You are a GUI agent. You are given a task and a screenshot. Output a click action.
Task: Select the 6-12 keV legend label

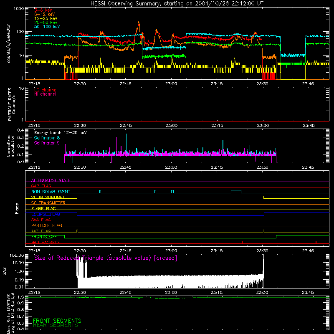point(45,14)
